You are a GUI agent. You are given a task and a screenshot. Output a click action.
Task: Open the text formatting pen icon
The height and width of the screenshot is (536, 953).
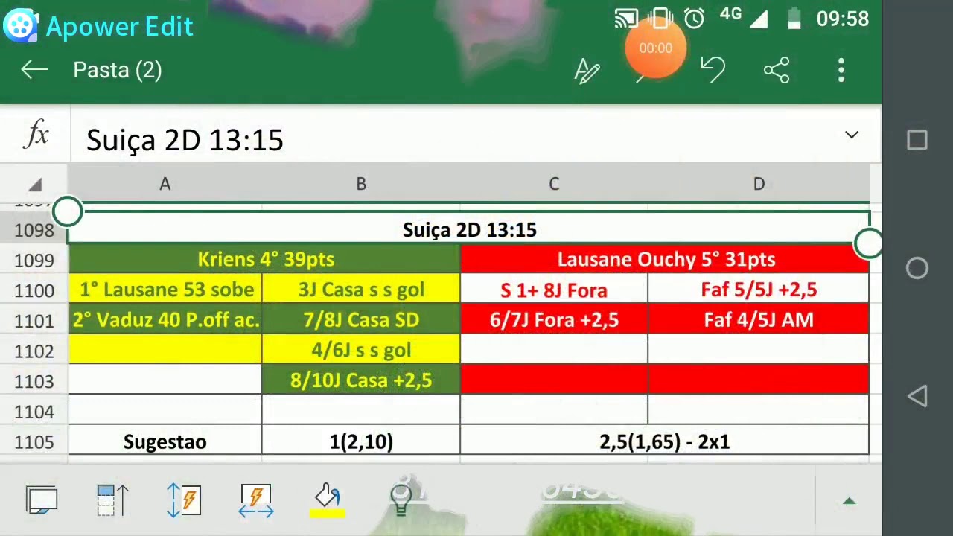587,71
